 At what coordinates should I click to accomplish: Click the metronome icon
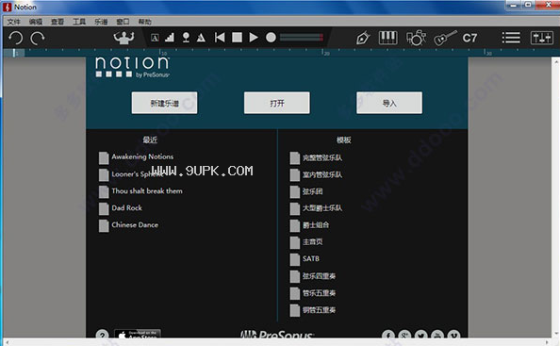coord(201,38)
